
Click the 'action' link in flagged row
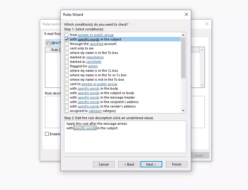(x=93, y=66)
